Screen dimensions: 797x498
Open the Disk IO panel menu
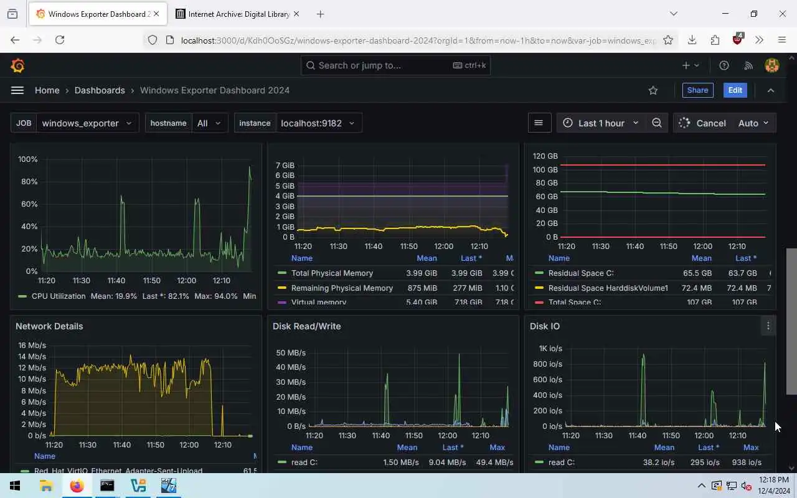tap(768, 326)
